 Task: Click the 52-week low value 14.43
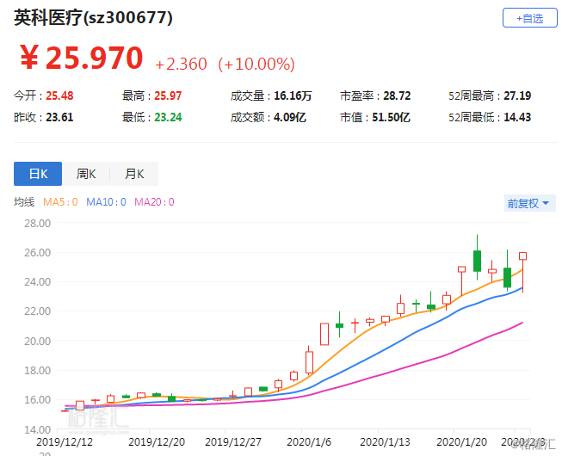pos(517,117)
